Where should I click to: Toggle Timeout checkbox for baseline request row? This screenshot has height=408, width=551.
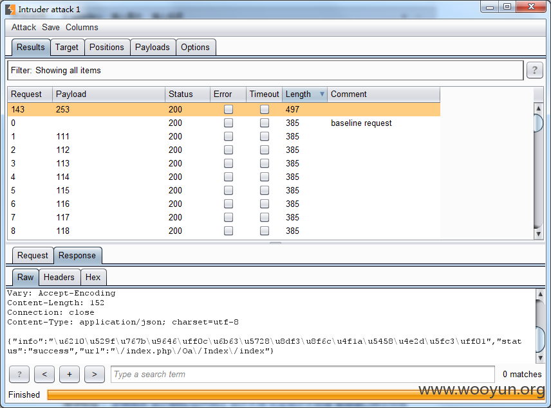click(x=265, y=123)
